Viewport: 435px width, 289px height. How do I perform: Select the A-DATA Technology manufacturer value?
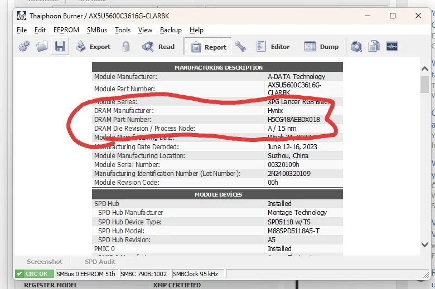(296, 76)
